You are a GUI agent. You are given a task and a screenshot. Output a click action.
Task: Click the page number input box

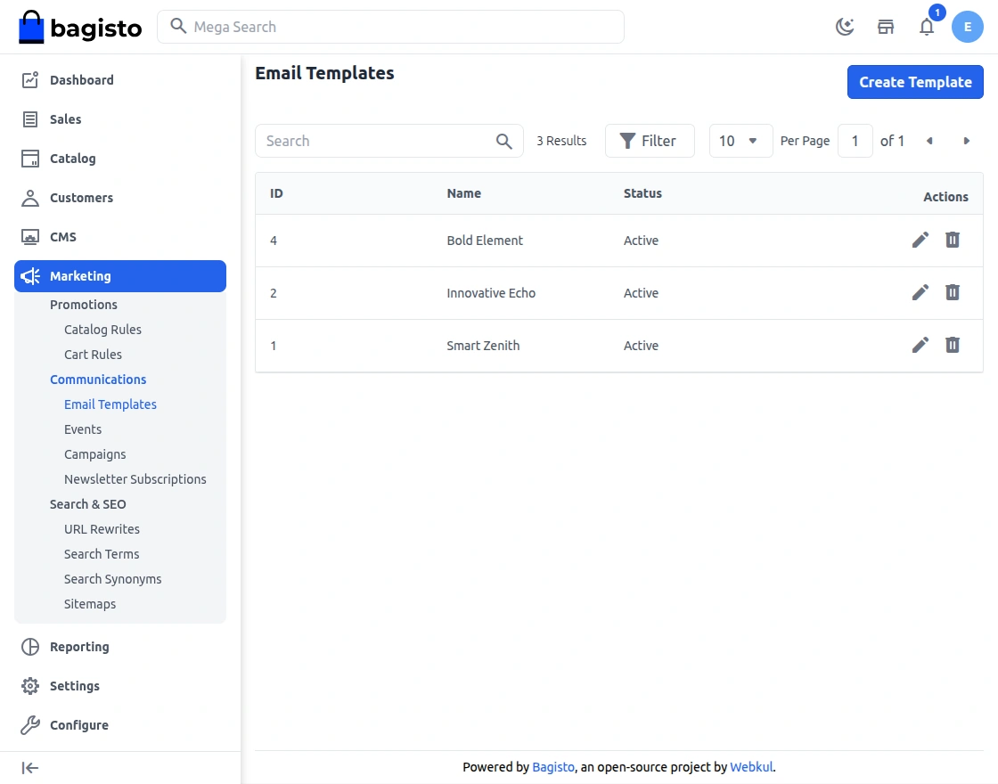click(x=855, y=141)
